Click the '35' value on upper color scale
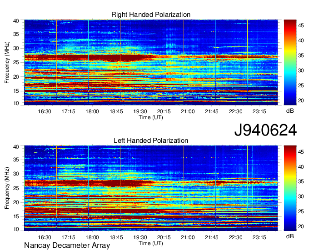This screenshot has height=251, width=309. (x=301, y=55)
